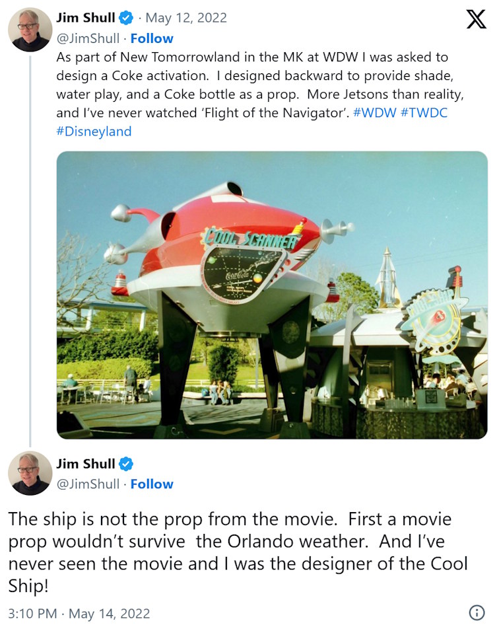Click the Jim Shull name in the top tweet
This screenshot has width=495, height=631.
point(86,17)
